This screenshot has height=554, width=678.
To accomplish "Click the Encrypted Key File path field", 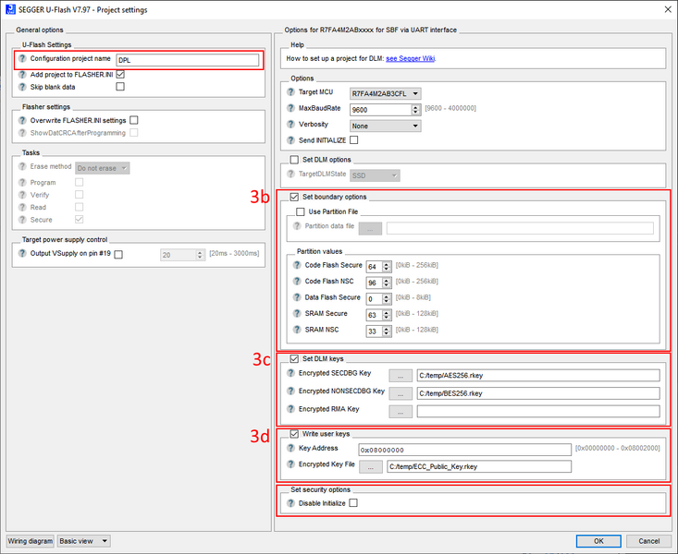I will pyautogui.click(x=479, y=466).
